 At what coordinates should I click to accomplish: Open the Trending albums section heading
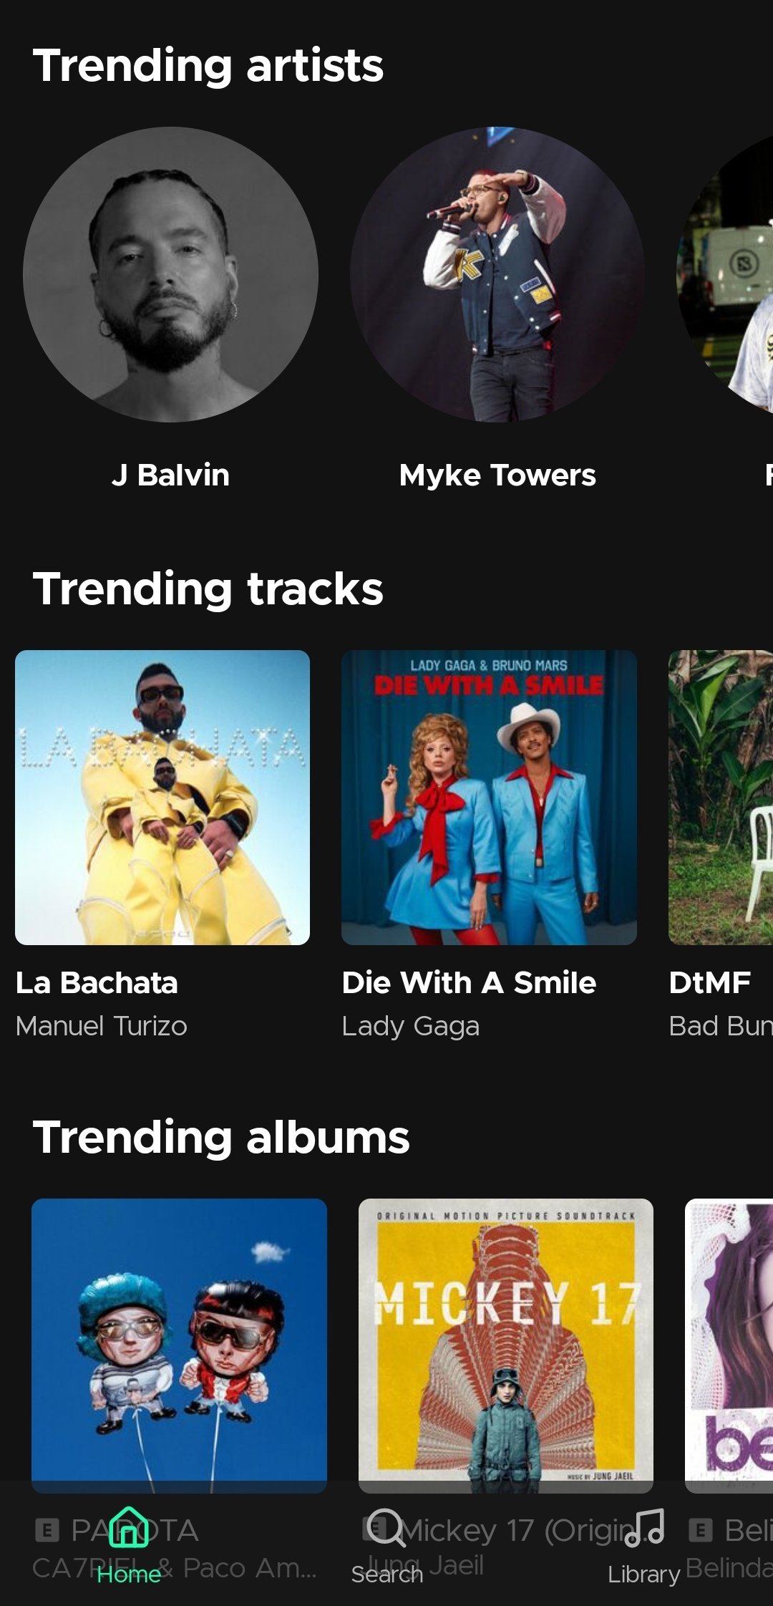221,1137
